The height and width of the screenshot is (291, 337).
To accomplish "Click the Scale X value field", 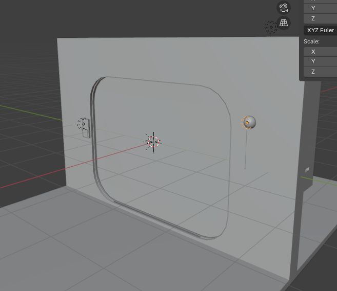I will pos(320,52).
